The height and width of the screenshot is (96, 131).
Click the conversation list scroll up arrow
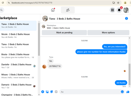tap(39, 22)
